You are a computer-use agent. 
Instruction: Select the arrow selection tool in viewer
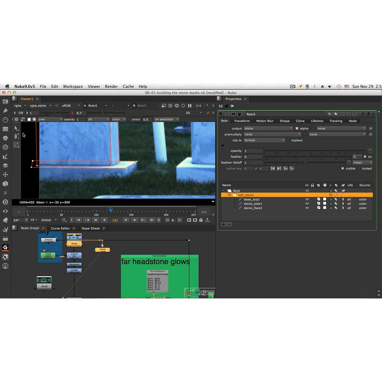[17, 128]
